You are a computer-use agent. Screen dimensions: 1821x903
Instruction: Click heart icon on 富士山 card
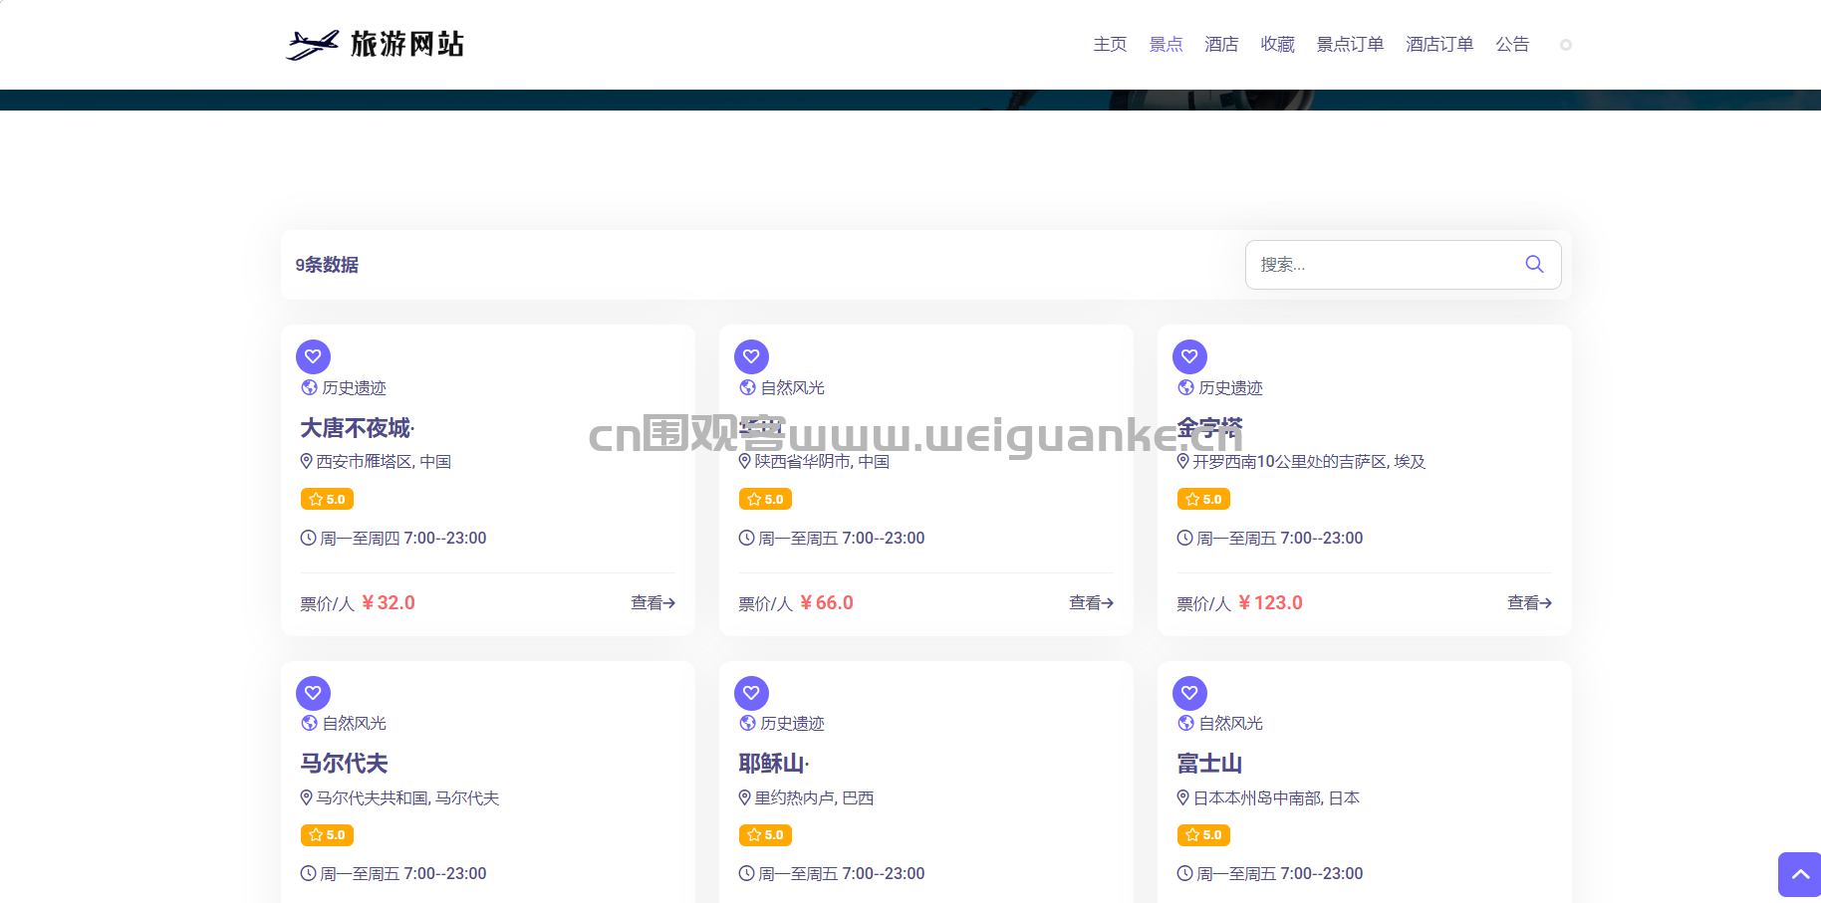[x=1189, y=693]
